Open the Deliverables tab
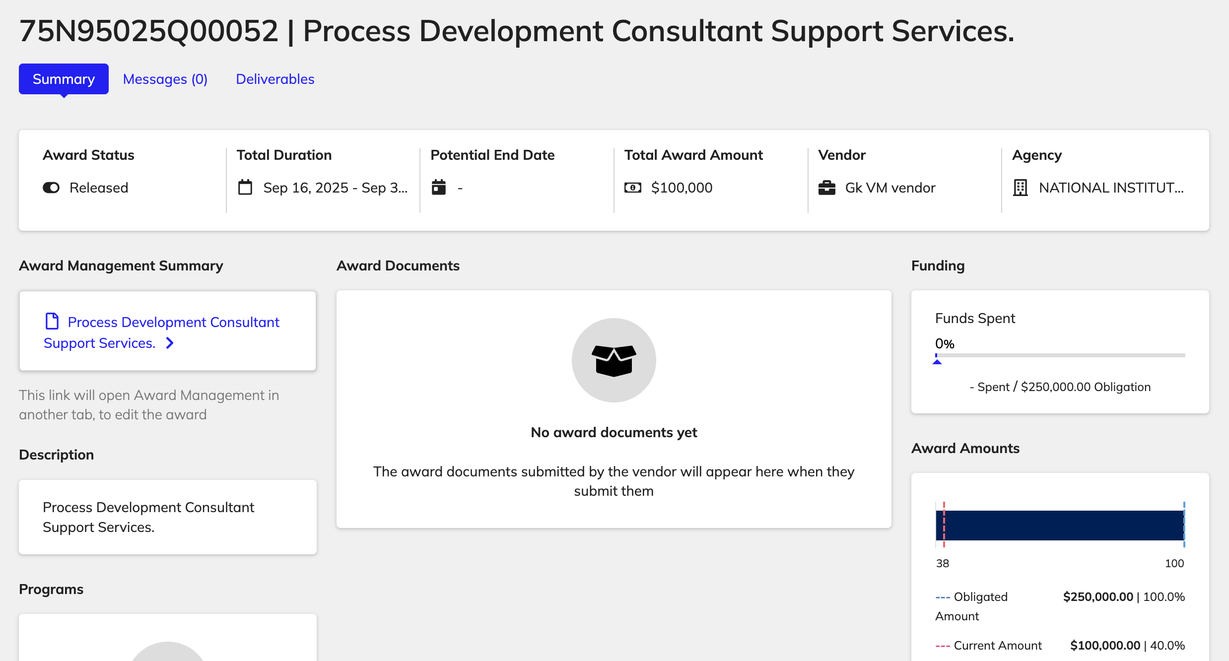 [x=275, y=79]
